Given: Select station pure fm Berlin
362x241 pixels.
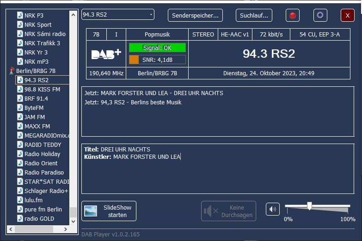Looking at the screenshot, I should pyautogui.click(x=43, y=209).
